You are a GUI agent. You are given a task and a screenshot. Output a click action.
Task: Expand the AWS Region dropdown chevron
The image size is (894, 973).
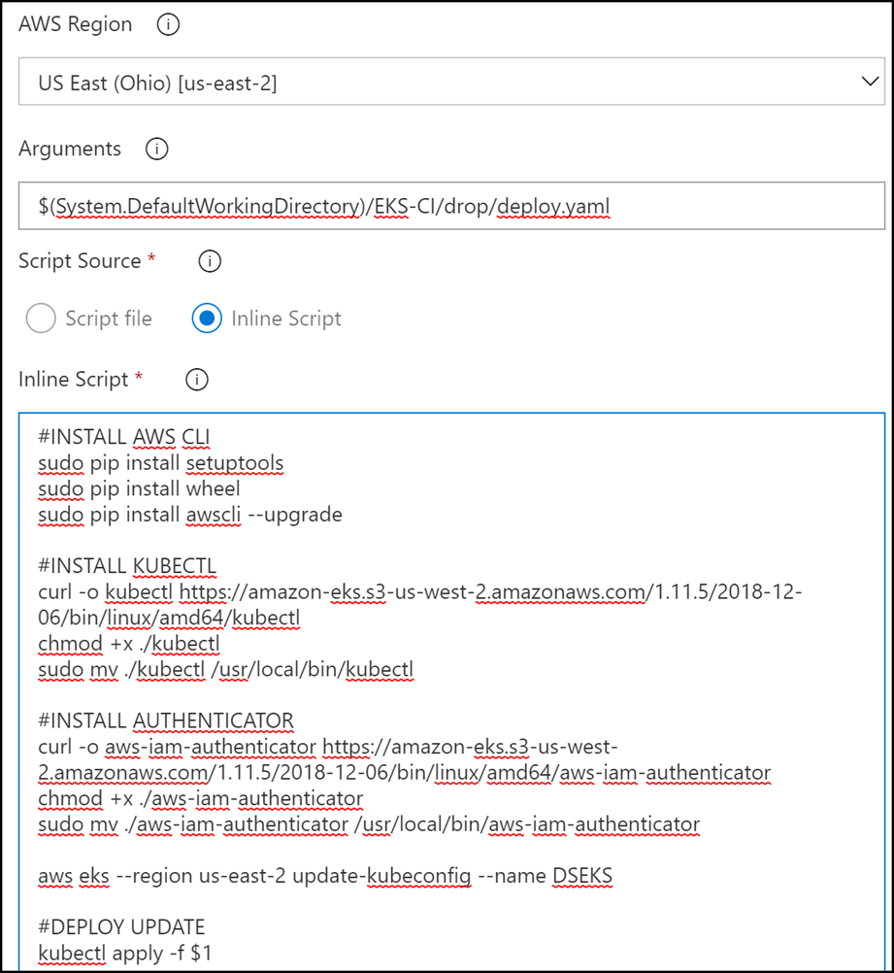pyautogui.click(x=870, y=82)
